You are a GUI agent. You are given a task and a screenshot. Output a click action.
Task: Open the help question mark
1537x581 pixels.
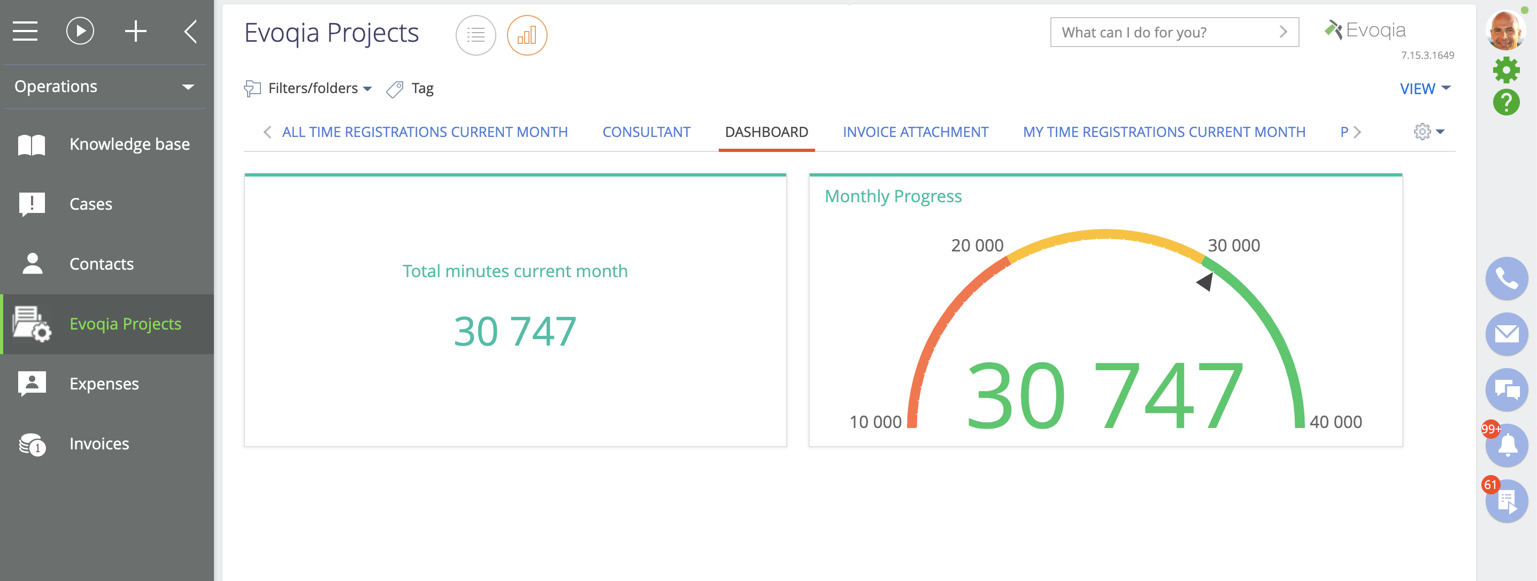pos(1506,102)
